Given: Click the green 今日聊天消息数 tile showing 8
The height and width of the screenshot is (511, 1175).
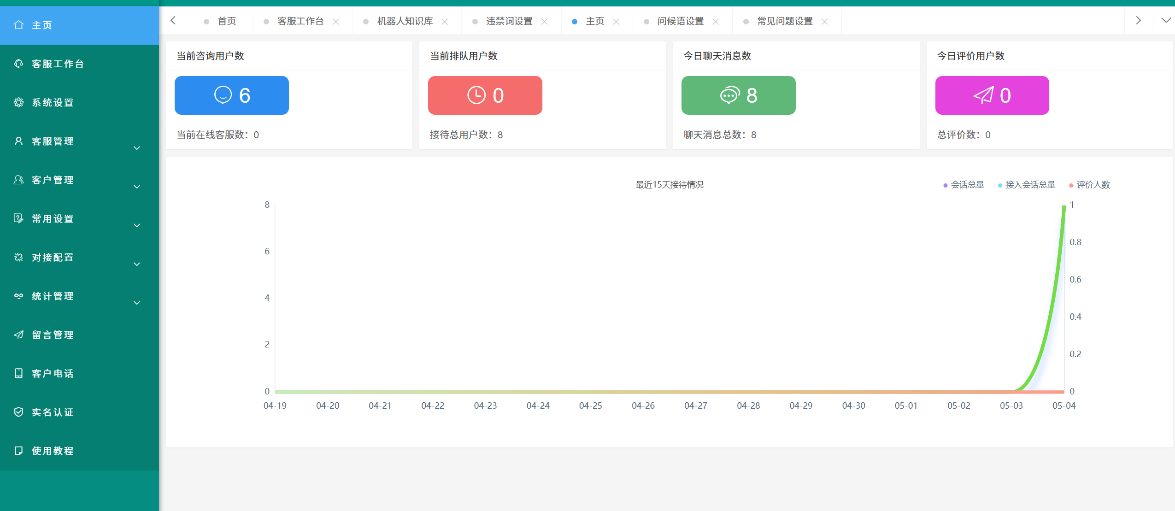Looking at the screenshot, I should tap(739, 95).
